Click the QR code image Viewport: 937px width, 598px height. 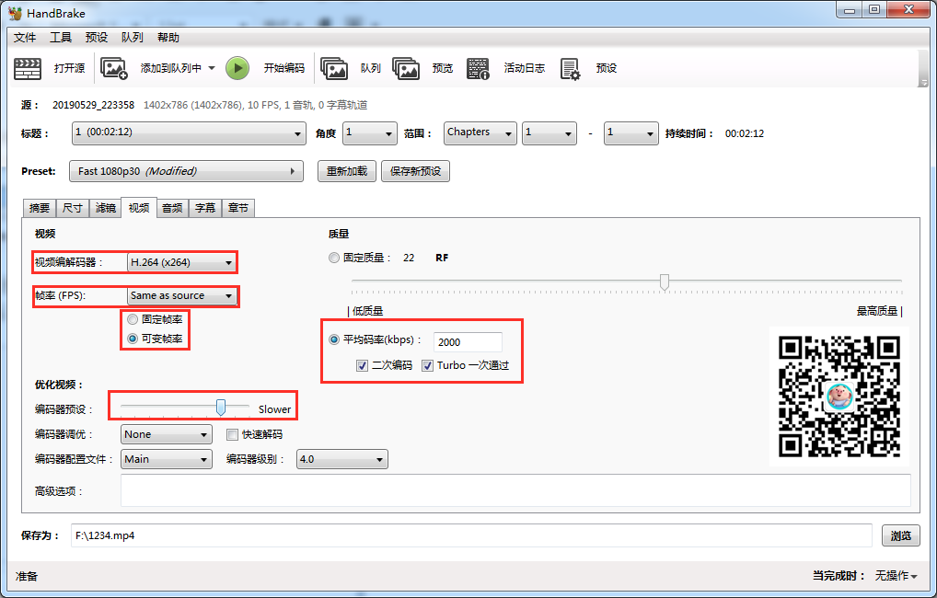(x=839, y=397)
